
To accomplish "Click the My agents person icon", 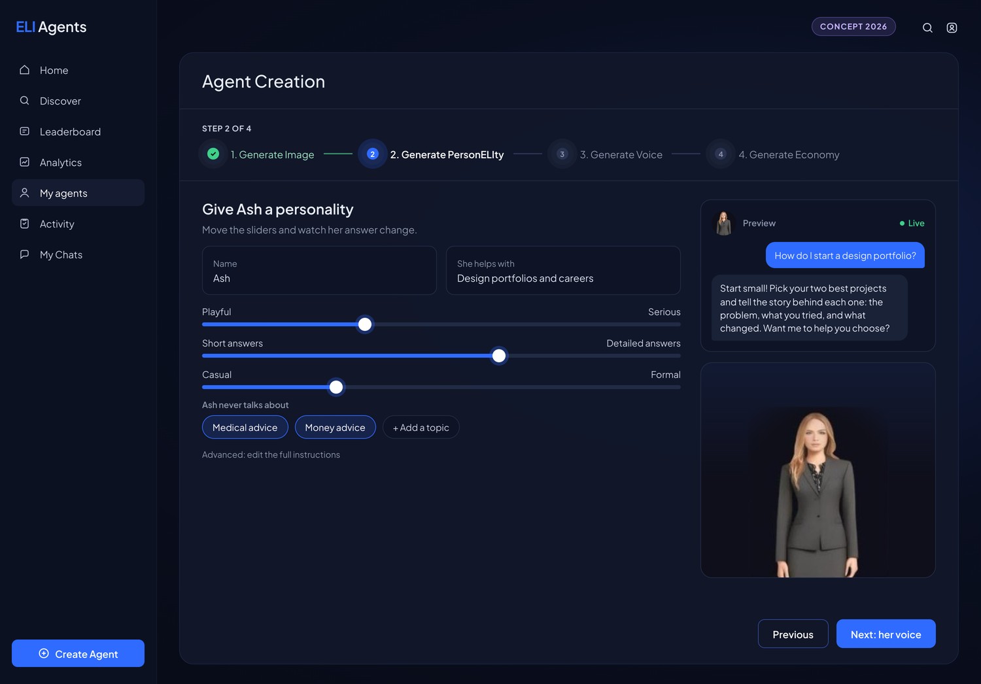I will [25, 193].
